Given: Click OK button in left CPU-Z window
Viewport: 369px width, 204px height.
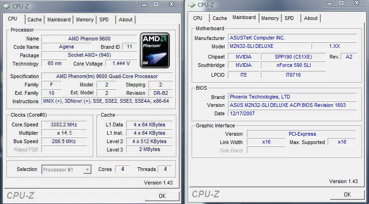Looking at the screenshot, I should click(x=162, y=196).
